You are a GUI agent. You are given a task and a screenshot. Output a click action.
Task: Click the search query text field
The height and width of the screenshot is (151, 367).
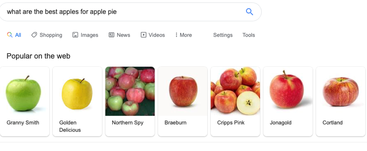tap(122, 12)
